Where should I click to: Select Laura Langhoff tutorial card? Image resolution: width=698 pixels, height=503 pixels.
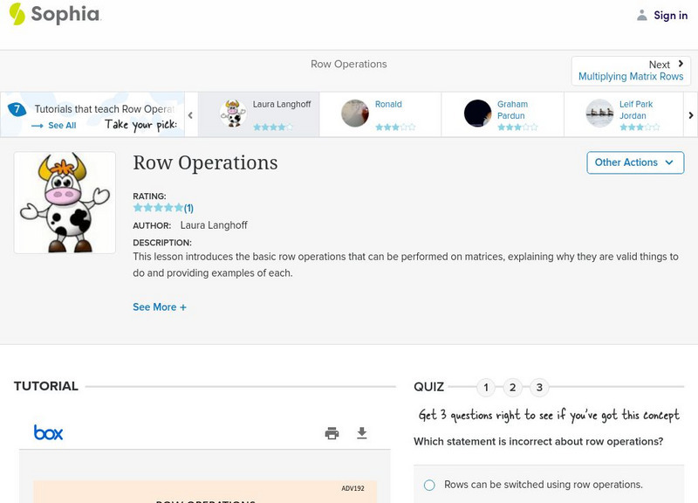coord(258,114)
